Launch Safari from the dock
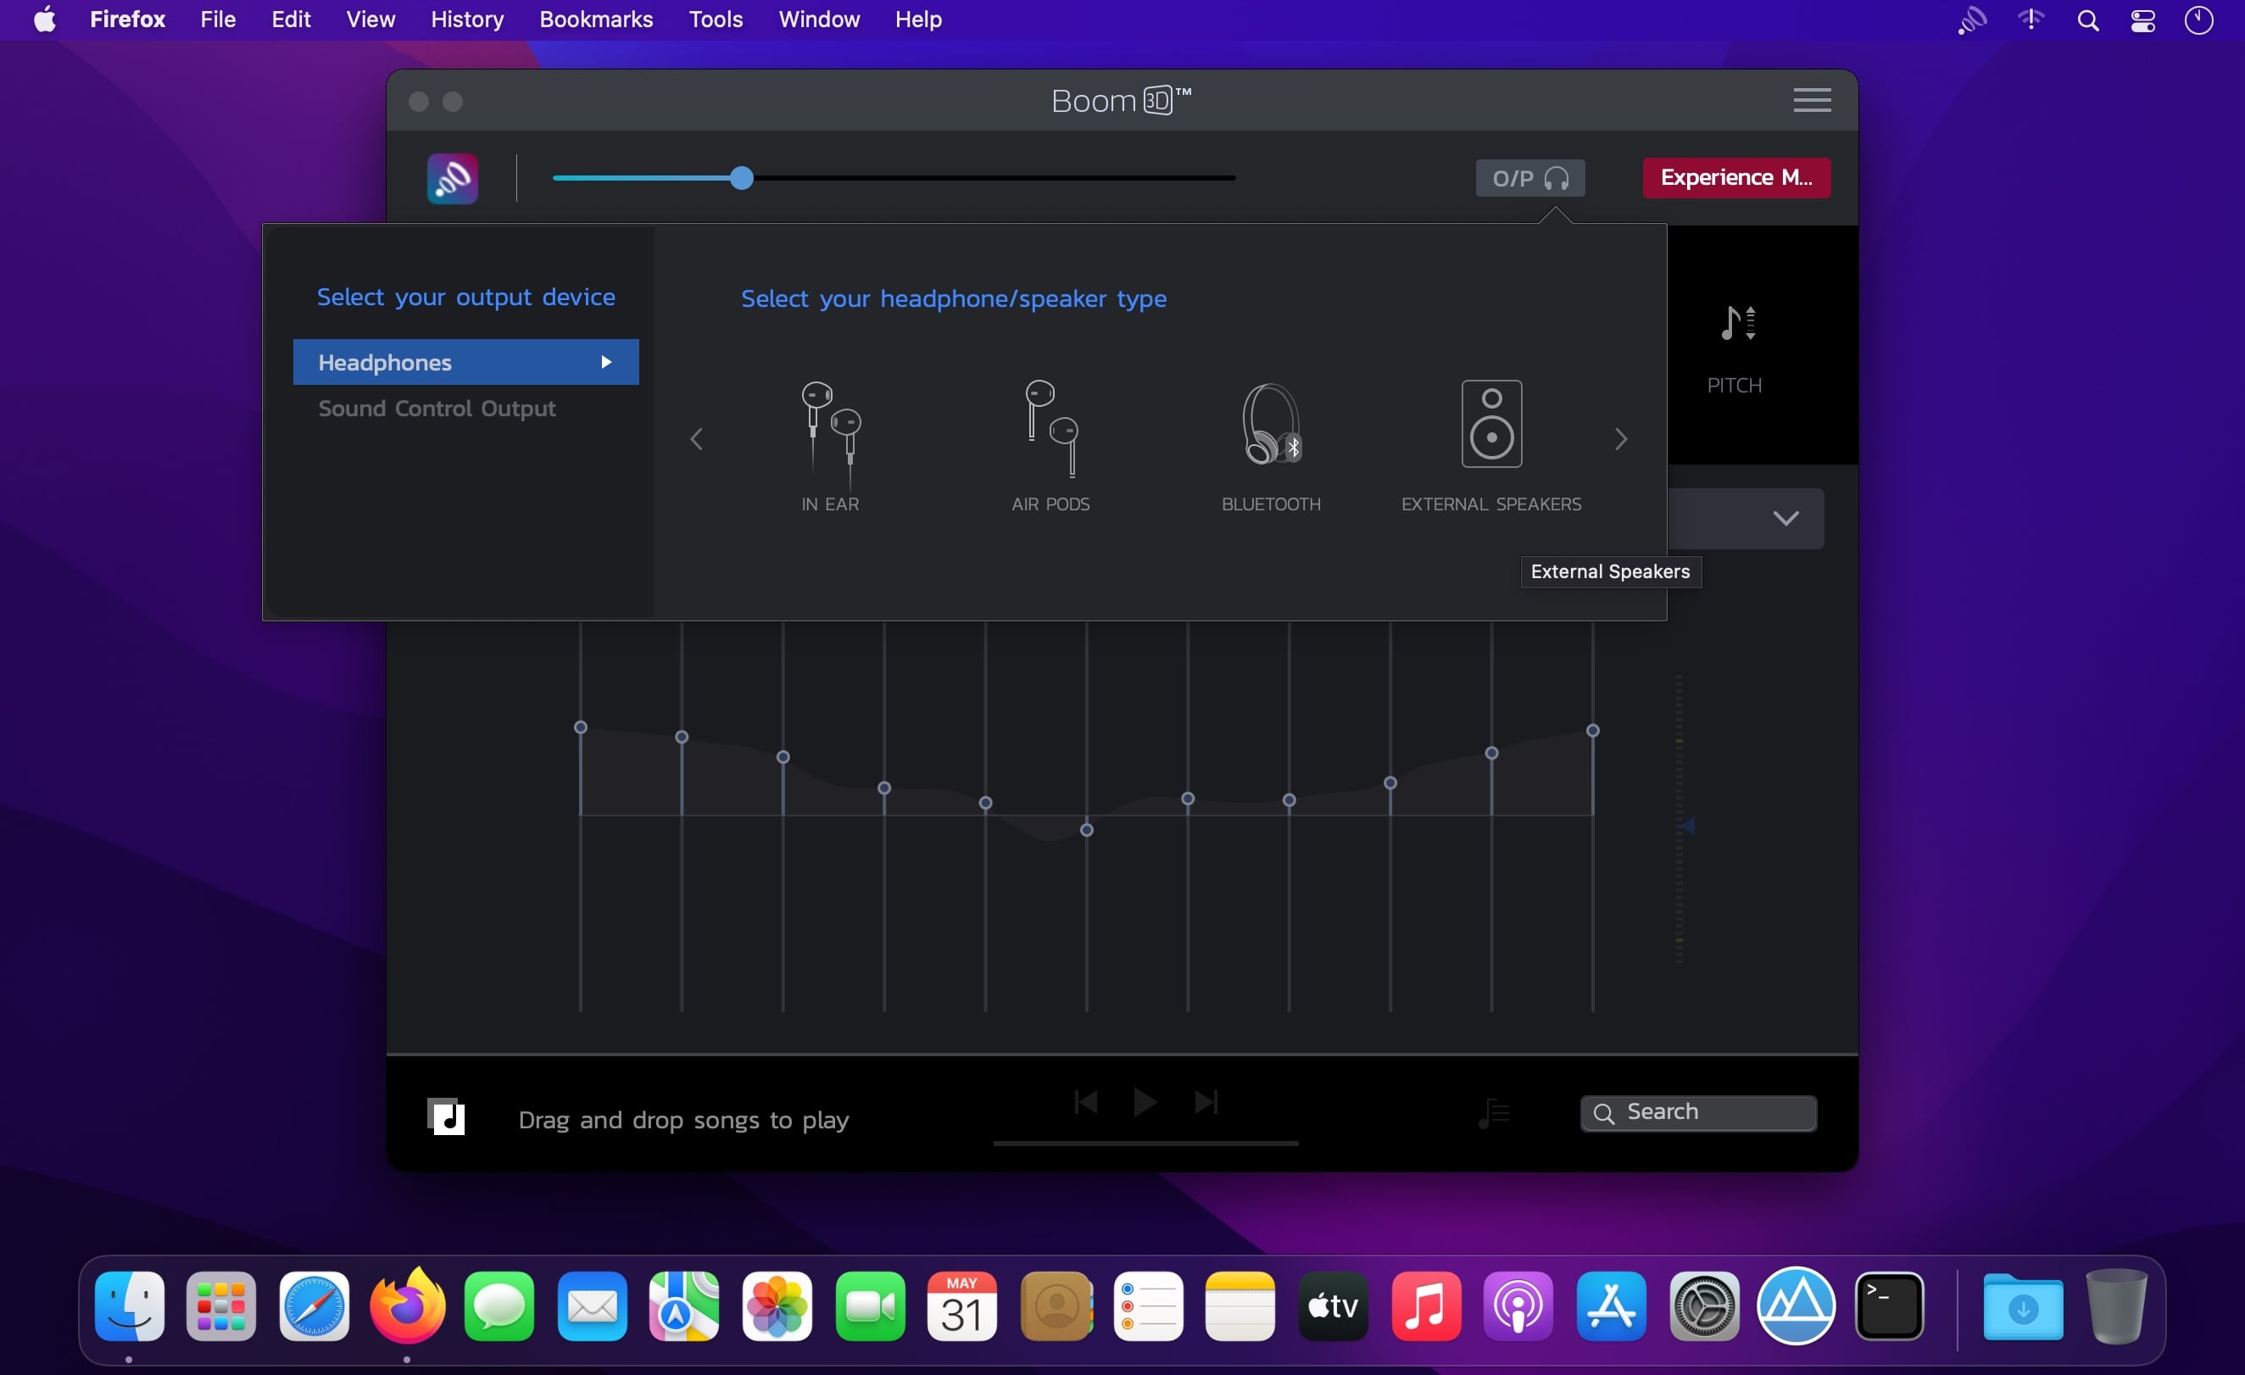Image resolution: width=2245 pixels, height=1375 pixels. click(315, 1306)
